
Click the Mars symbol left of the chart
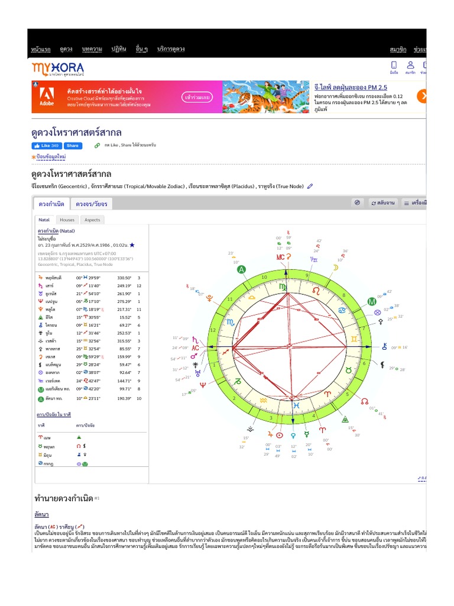click(x=194, y=356)
